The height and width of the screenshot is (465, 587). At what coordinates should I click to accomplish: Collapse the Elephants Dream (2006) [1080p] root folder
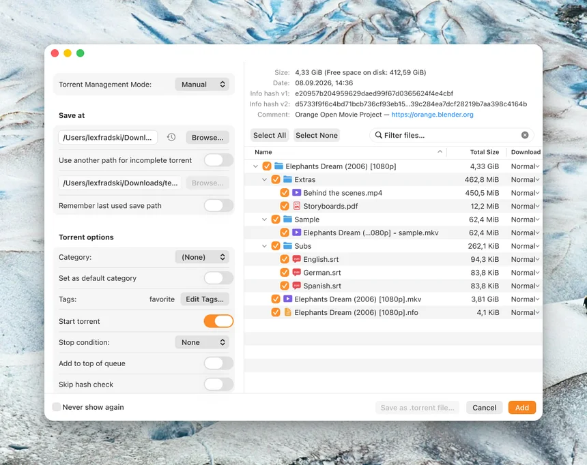[255, 166]
